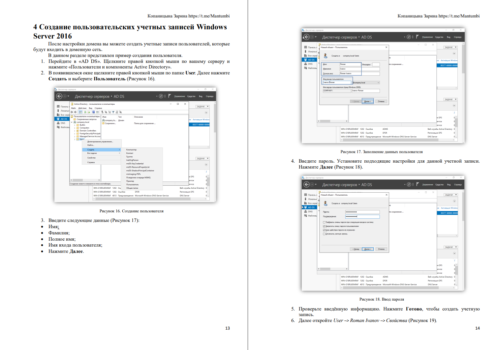Choose 'Группа' in the Figure 16 submenu
Screen dimensions: 496x350
click(x=129, y=157)
